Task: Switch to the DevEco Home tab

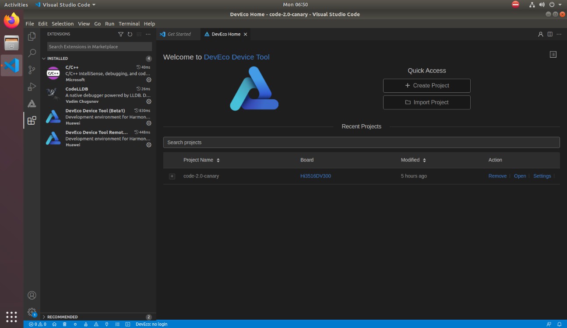Action: (226, 34)
